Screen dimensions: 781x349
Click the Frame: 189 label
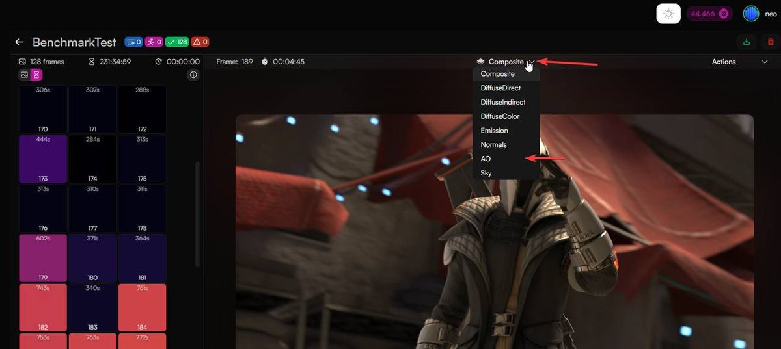[x=234, y=62]
